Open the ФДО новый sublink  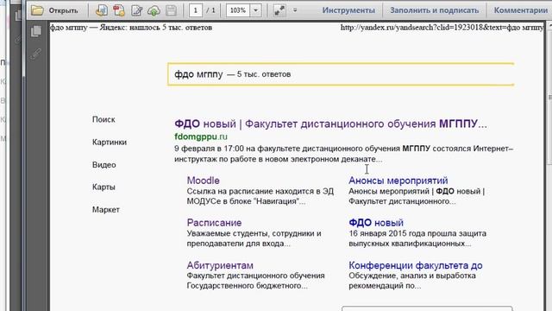click(x=376, y=223)
